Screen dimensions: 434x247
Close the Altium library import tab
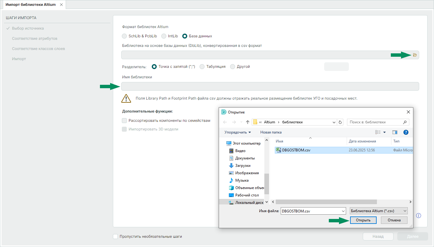pyautogui.click(x=61, y=5)
